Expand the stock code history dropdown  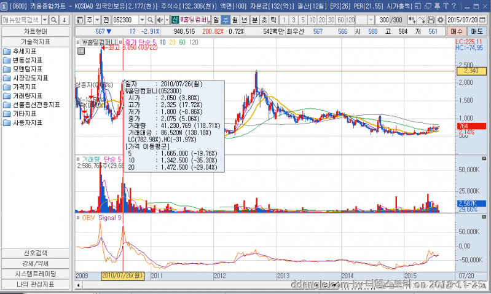pos(142,20)
